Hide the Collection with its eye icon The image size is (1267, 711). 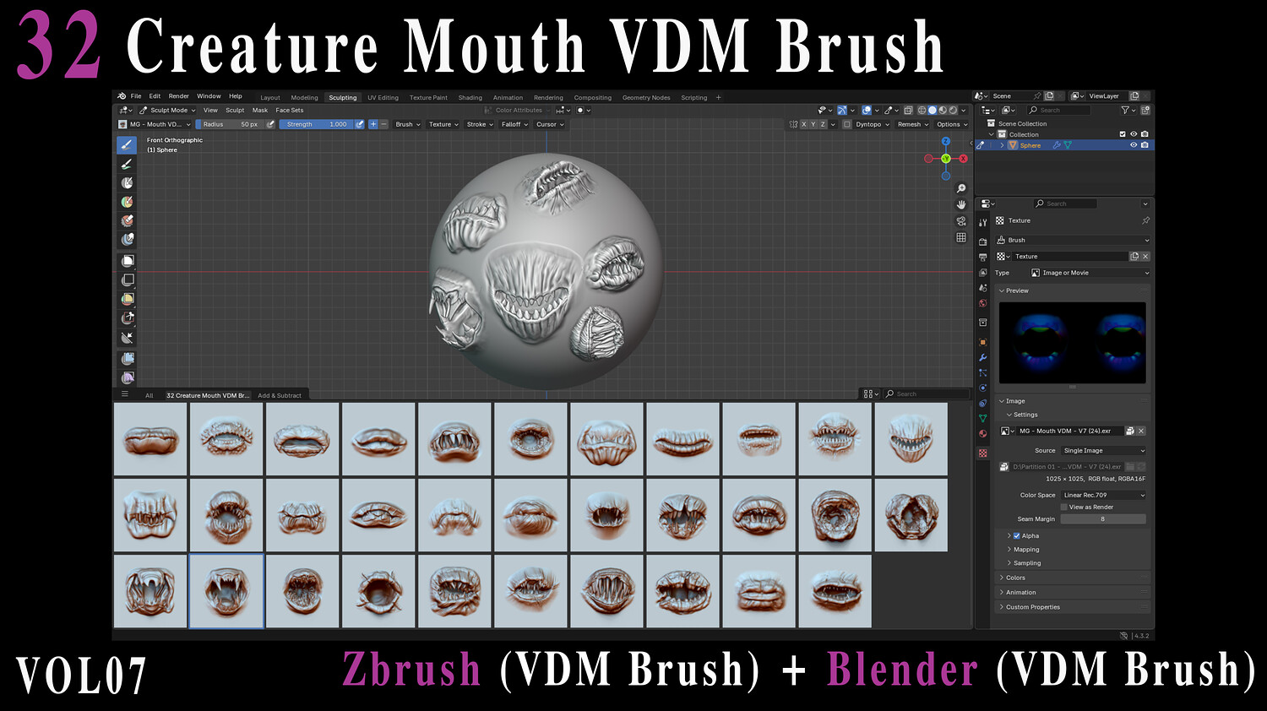1134,134
